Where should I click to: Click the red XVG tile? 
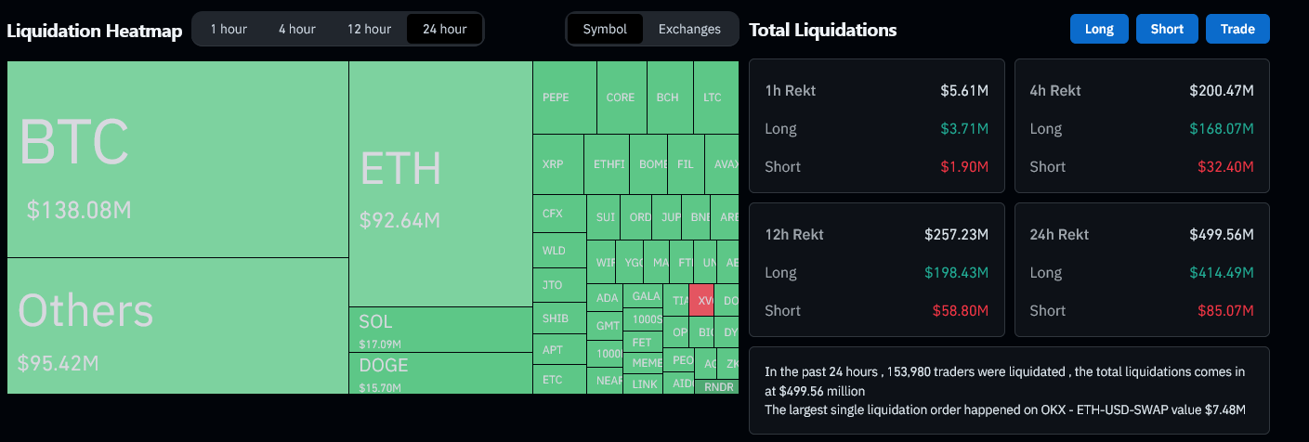point(702,300)
